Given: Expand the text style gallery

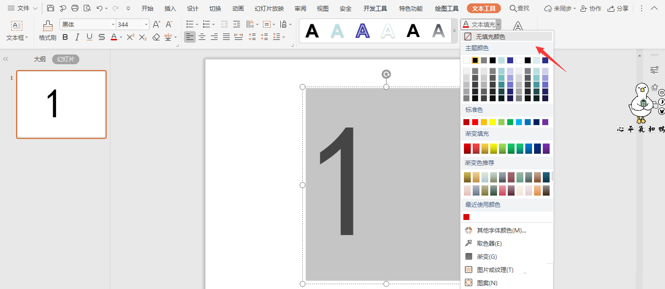Looking at the screenshot, I should 455,31.
